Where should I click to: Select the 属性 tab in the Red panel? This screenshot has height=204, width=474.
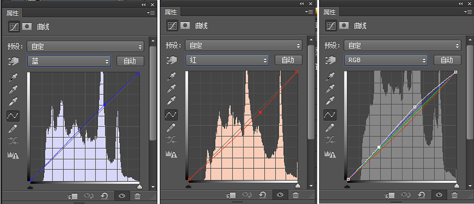point(171,12)
